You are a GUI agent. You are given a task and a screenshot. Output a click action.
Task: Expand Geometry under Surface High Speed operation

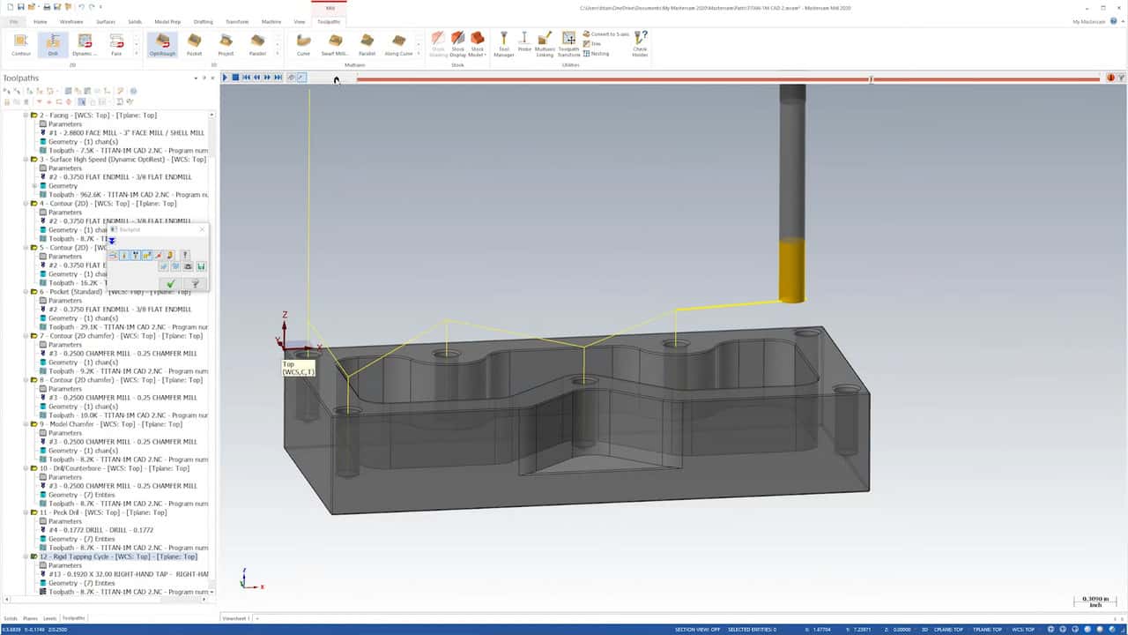point(34,186)
